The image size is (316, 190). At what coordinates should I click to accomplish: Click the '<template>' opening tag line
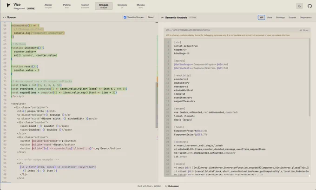[x=18, y=104]
